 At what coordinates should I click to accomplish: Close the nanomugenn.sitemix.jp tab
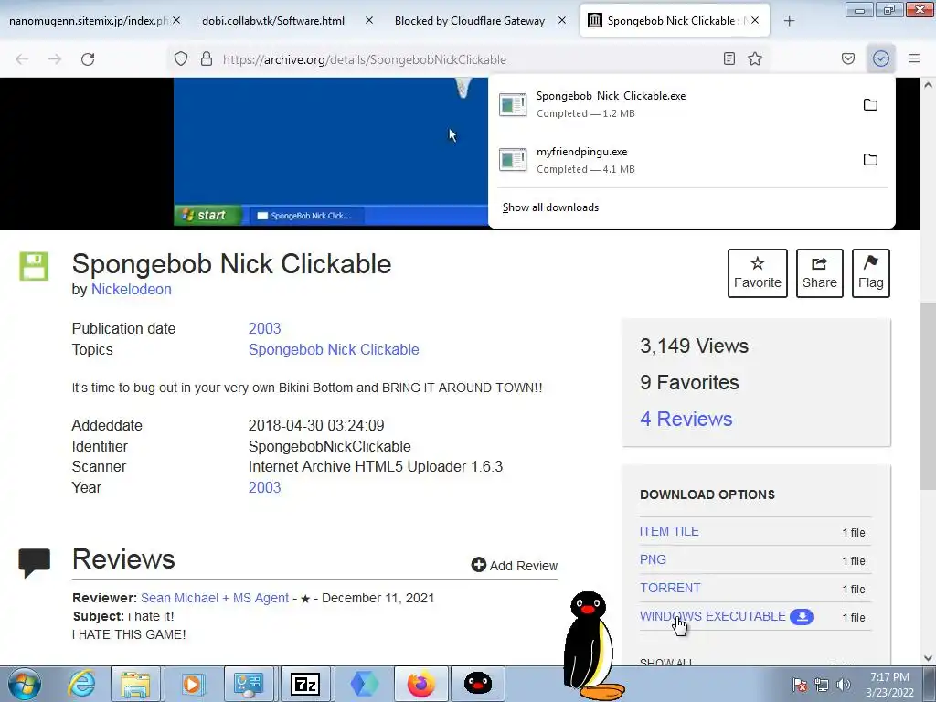[176, 20]
